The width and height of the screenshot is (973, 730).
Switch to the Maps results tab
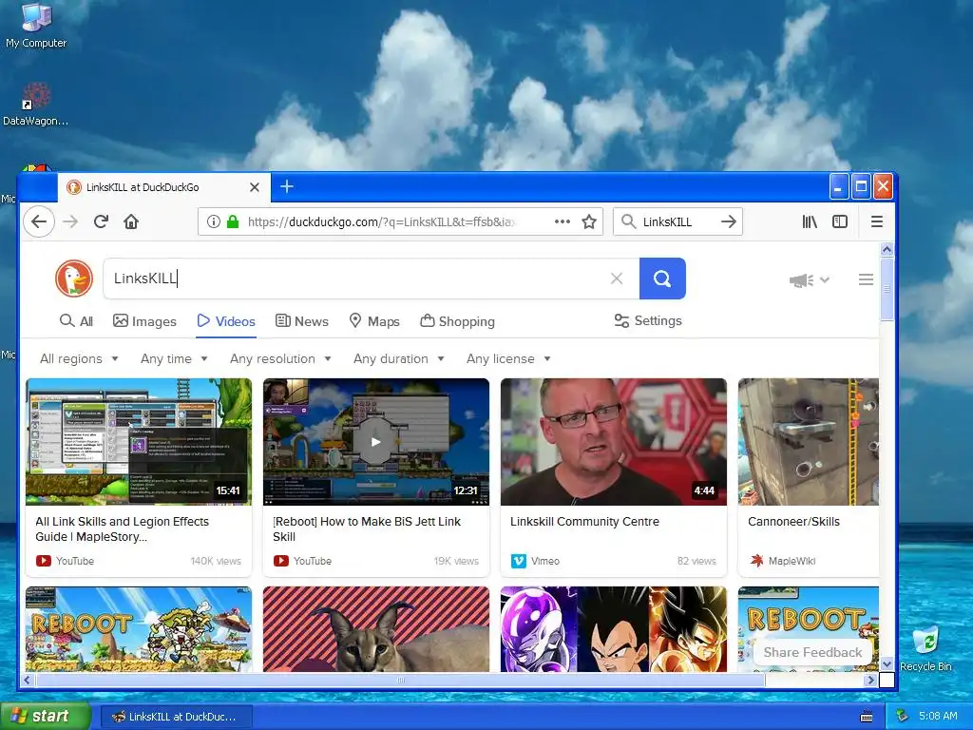point(374,321)
